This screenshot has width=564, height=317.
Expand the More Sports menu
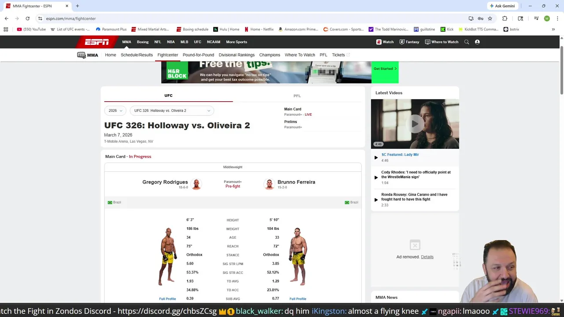click(237, 42)
